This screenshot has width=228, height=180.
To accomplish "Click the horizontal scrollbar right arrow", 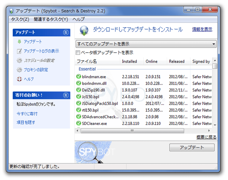I will 209,131.
